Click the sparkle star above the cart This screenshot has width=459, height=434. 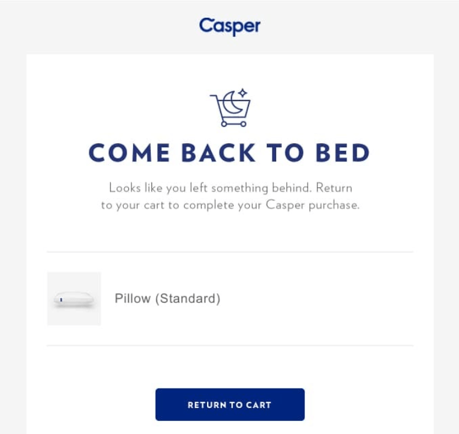point(243,93)
